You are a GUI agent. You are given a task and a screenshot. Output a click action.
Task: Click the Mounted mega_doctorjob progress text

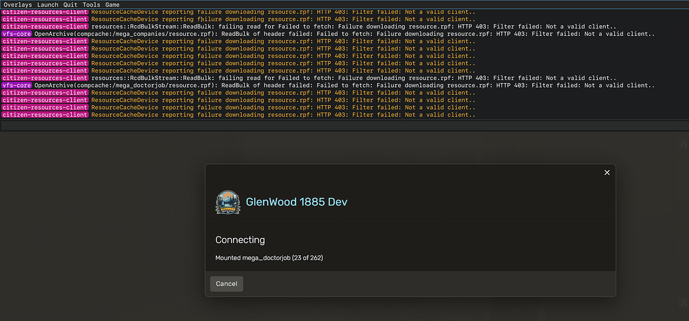pos(269,258)
